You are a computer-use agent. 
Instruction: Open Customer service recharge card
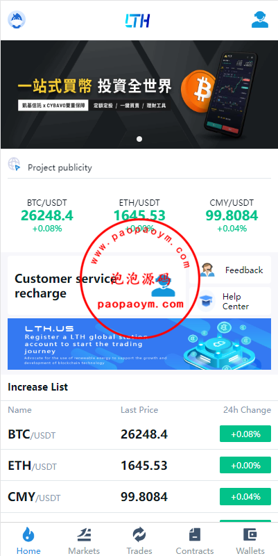point(96,286)
